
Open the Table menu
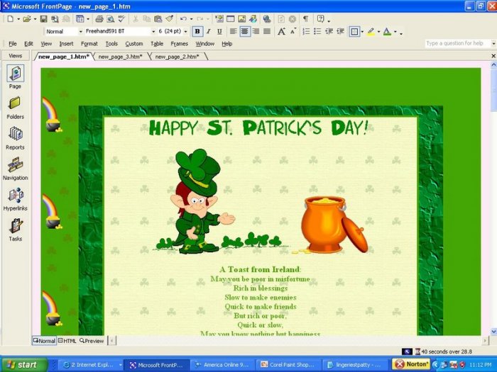click(157, 44)
